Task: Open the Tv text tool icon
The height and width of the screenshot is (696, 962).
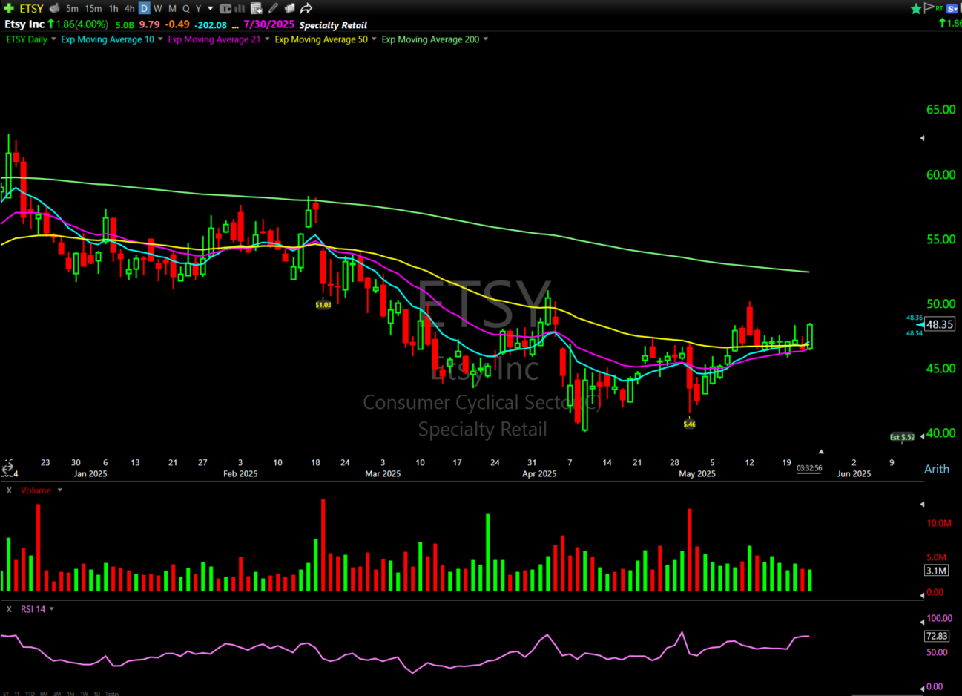Action: point(225,8)
